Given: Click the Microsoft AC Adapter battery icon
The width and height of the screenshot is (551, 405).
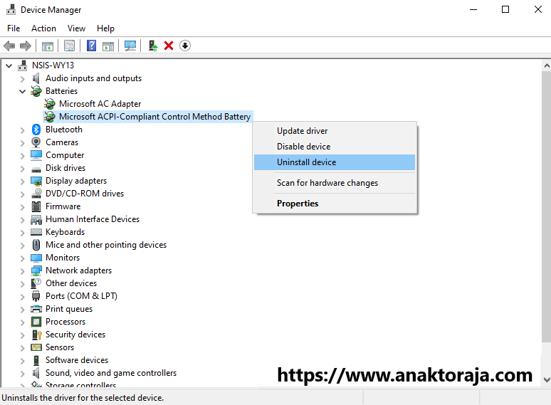Looking at the screenshot, I should [50, 104].
